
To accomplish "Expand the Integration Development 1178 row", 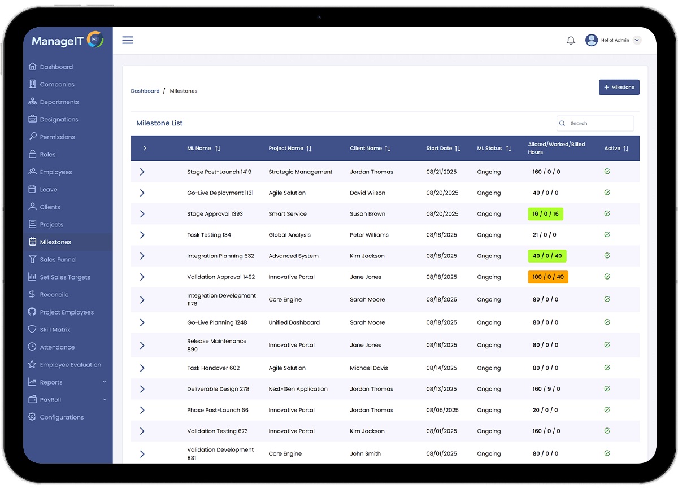I will click(x=142, y=300).
